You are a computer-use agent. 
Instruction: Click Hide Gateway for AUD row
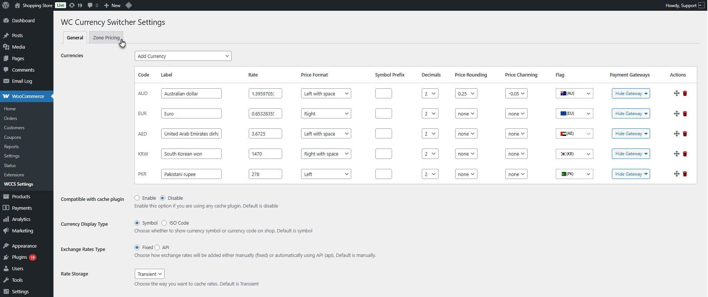point(631,94)
